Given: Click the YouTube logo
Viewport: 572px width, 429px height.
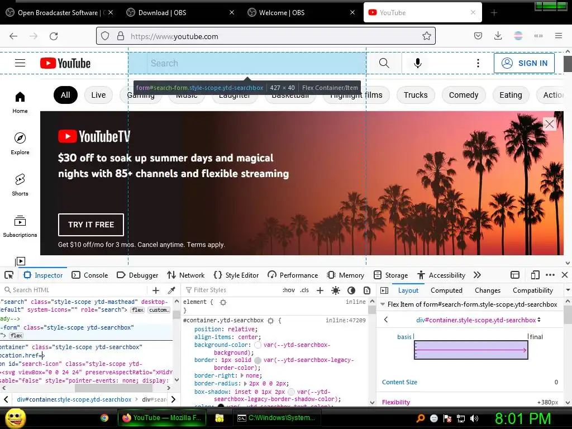Looking at the screenshot, I should pos(65,63).
